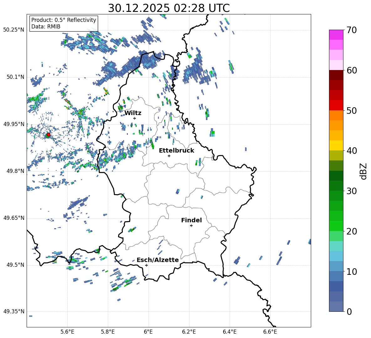The image size is (371, 338).
Task: Click the red radar site marker
Action: (49, 134)
